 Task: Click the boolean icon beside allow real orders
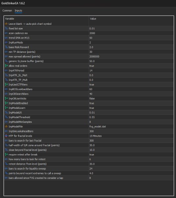[6, 66]
